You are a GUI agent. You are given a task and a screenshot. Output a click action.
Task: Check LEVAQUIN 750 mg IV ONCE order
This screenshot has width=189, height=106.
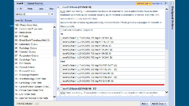tap(61, 54)
